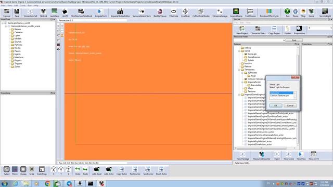Activate the Move tool
This screenshot has width=333, height=187.
tap(15, 170)
